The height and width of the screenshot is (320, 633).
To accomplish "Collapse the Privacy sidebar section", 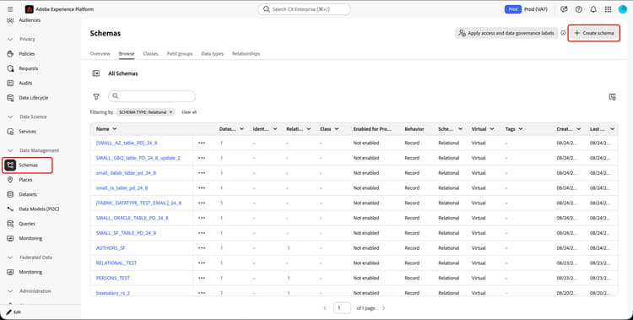I will 10,39.
